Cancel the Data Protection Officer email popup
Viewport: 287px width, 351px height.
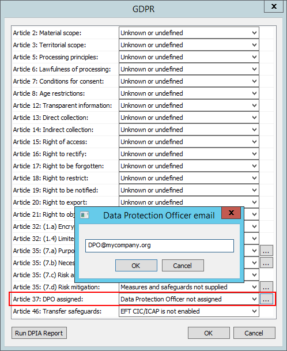pyautogui.click(x=183, y=266)
